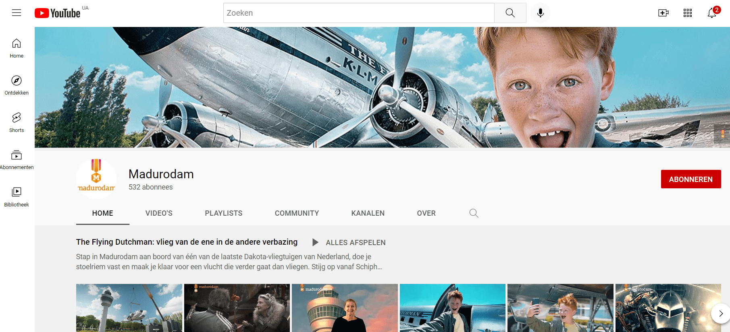The height and width of the screenshot is (332, 730).
Task: Open the woman by control tower thumbnail
Action: click(x=345, y=308)
